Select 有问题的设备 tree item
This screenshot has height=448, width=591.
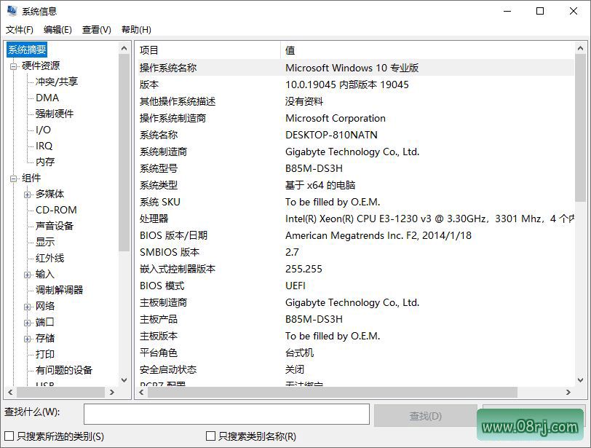pos(64,370)
